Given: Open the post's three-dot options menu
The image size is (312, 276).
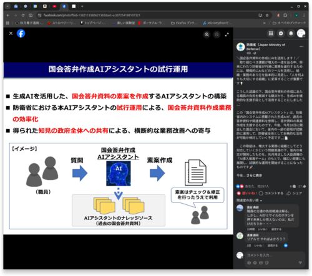Looking at the screenshot, I should click(301, 47).
